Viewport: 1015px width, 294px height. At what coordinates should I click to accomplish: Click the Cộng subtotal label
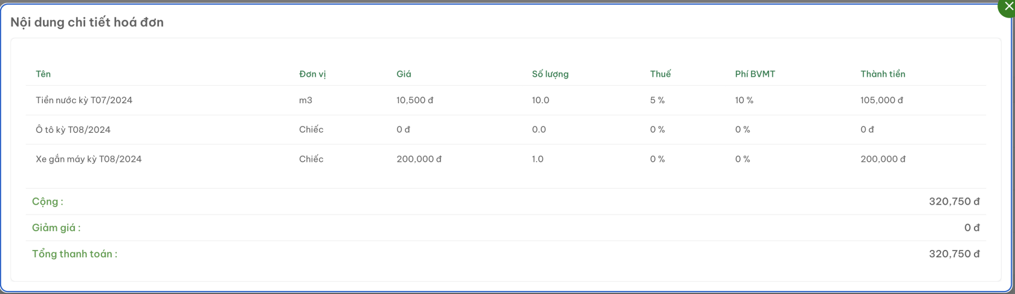47,202
